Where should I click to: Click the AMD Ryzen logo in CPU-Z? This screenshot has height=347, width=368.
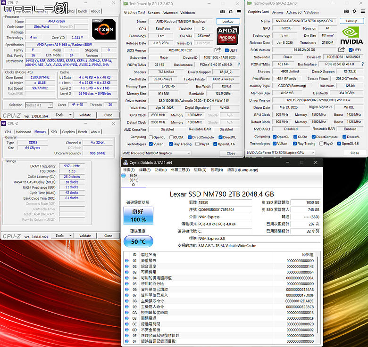(x=104, y=29)
